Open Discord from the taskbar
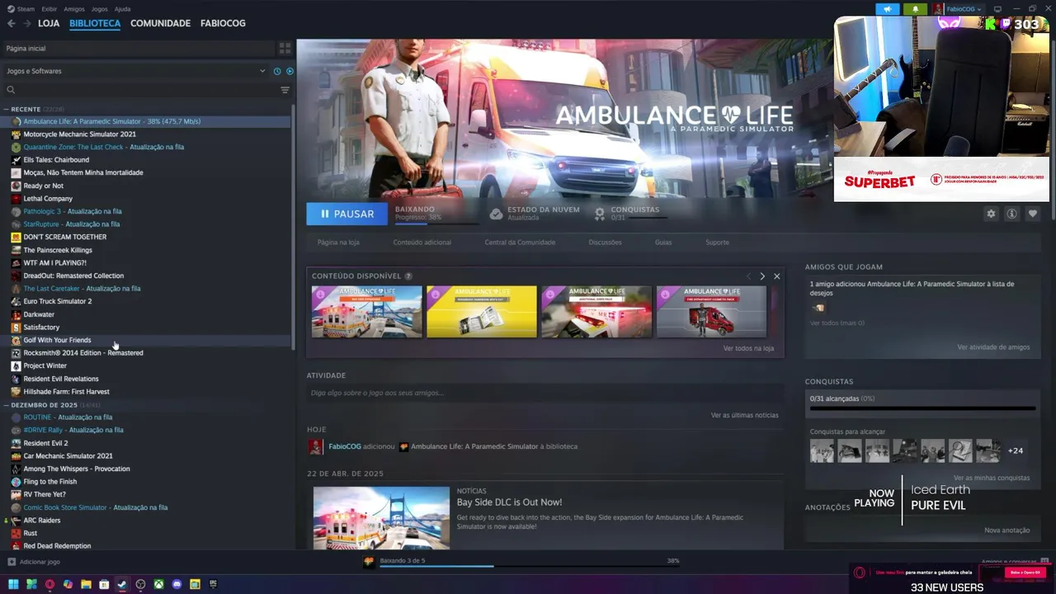Screen dimensions: 1056x594 (177, 584)
